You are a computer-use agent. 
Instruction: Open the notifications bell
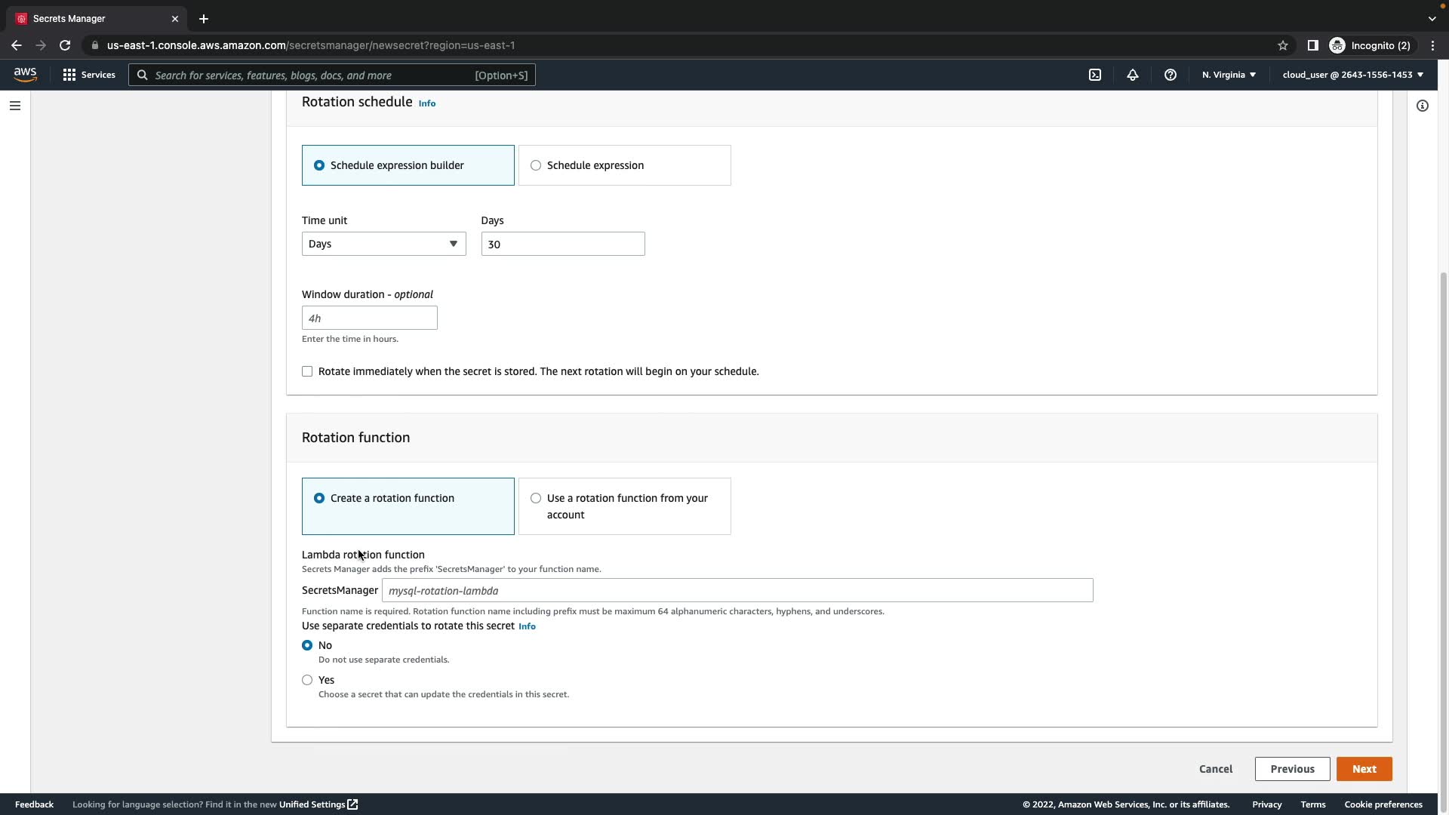pyautogui.click(x=1133, y=75)
